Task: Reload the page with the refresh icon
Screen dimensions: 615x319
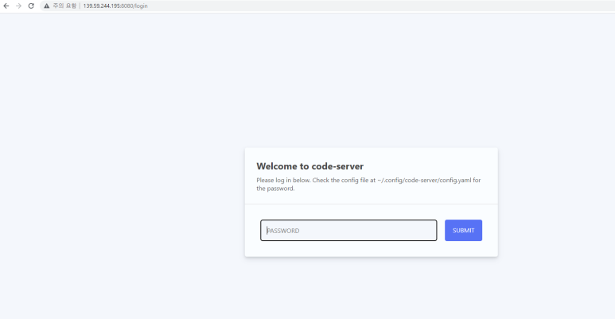Action: pos(31,6)
